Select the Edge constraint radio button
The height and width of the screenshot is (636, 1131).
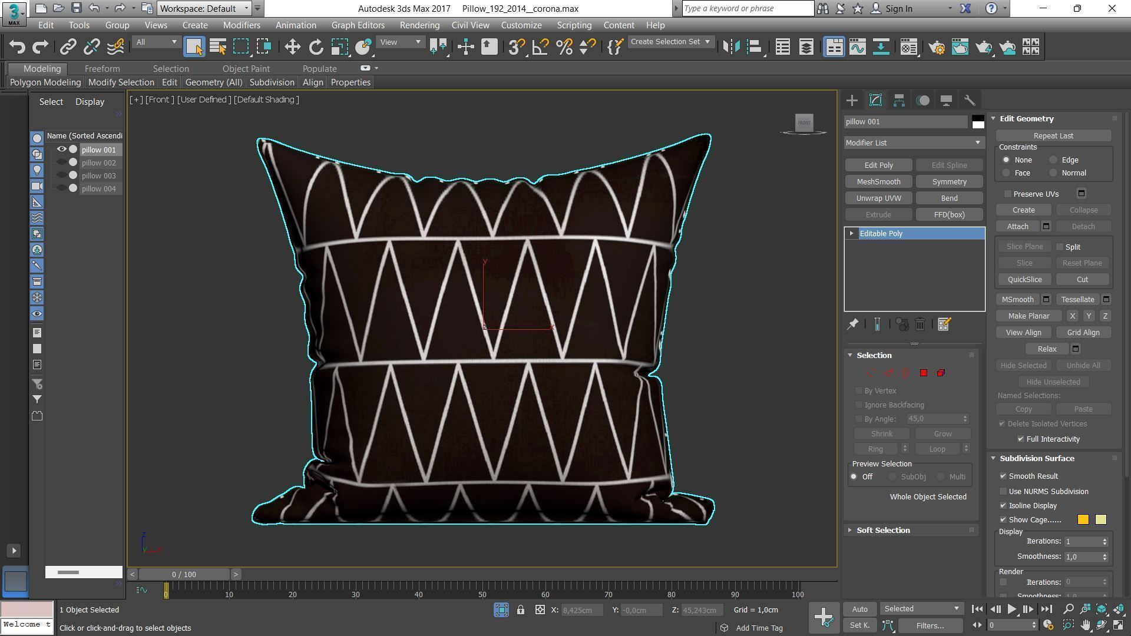click(1053, 160)
